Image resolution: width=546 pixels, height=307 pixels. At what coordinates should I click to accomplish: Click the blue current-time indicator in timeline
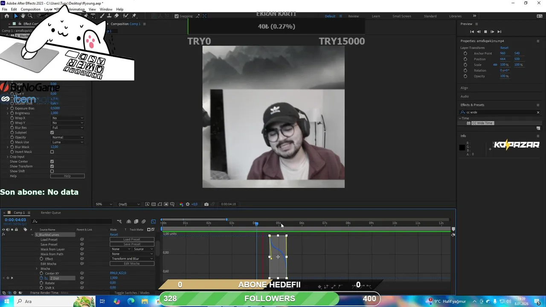point(256,223)
